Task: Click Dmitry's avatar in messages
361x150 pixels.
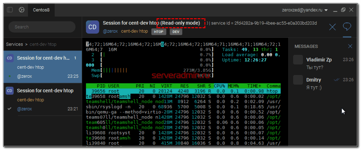Action: coord(298,80)
